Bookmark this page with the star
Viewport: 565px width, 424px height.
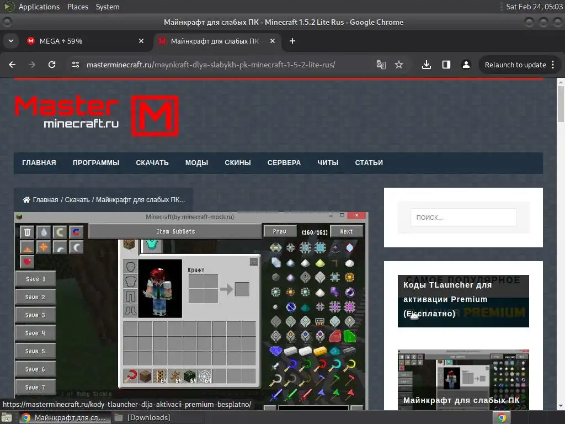coord(398,65)
